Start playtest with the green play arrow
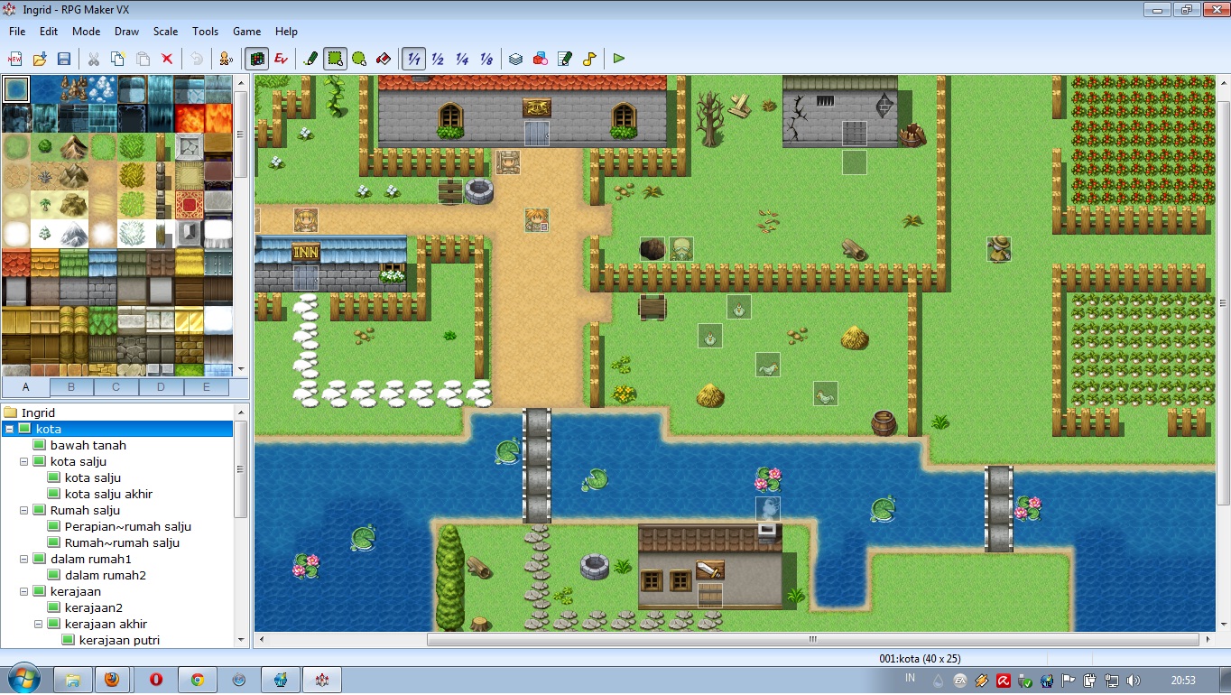Image resolution: width=1231 pixels, height=695 pixels. click(x=619, y=59)
